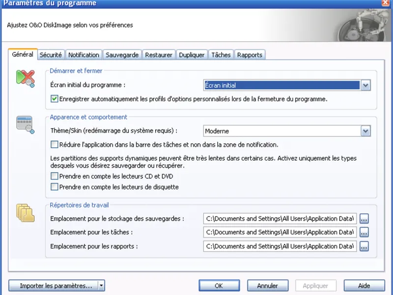Click the reports location path field
Viewport: 393px width, 295px height.
280,246
